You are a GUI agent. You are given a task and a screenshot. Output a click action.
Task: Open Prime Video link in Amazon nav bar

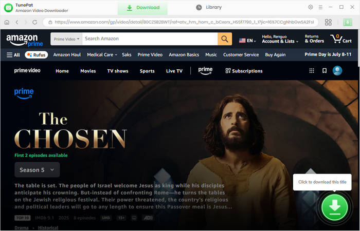150,55
